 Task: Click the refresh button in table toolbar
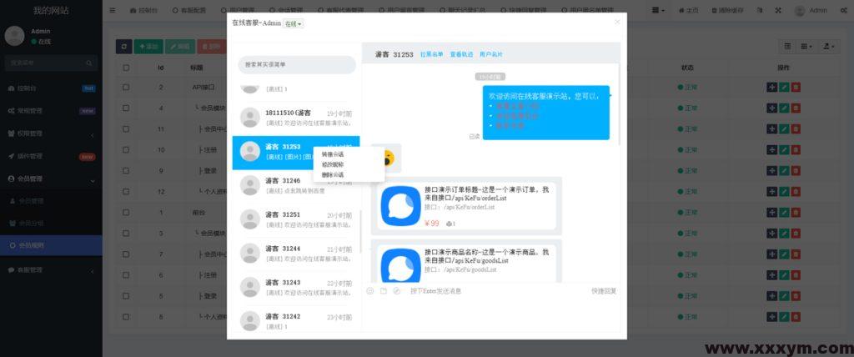(x=123, y=47)
